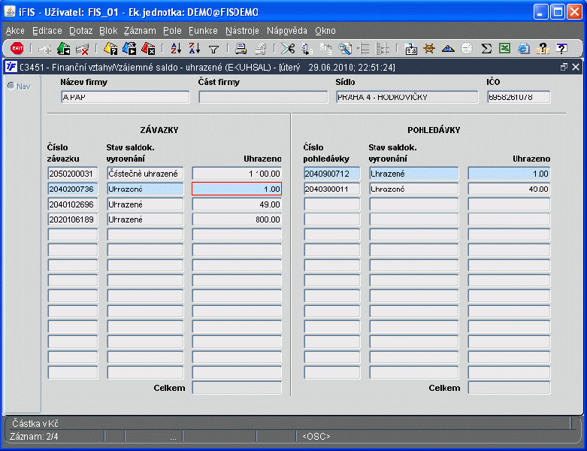Screen dimensions: 587x451
Task: Open the Záznam menu
Action: 140,31
